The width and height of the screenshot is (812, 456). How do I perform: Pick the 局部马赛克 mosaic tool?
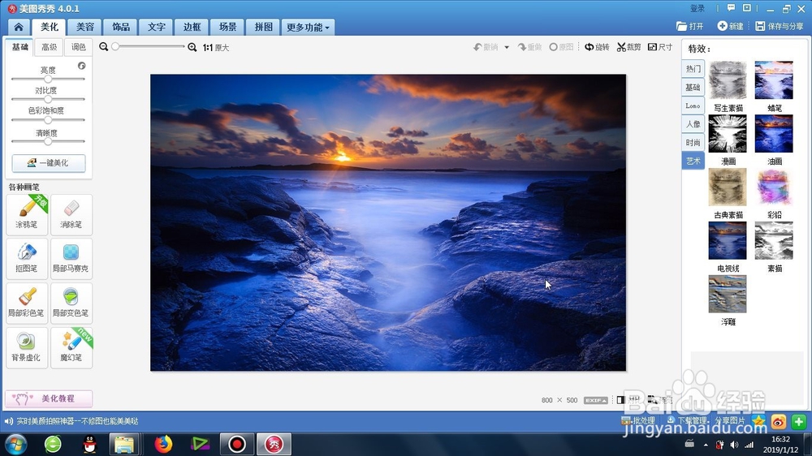pyautogui.click(x=71, y=258)
